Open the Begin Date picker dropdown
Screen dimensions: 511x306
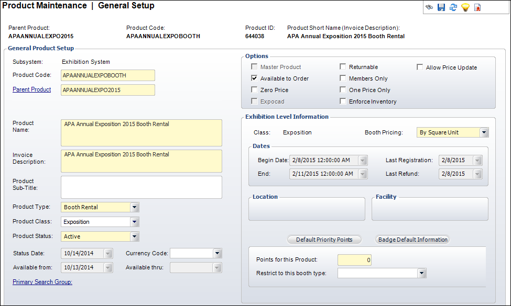[x=363, y=160]
